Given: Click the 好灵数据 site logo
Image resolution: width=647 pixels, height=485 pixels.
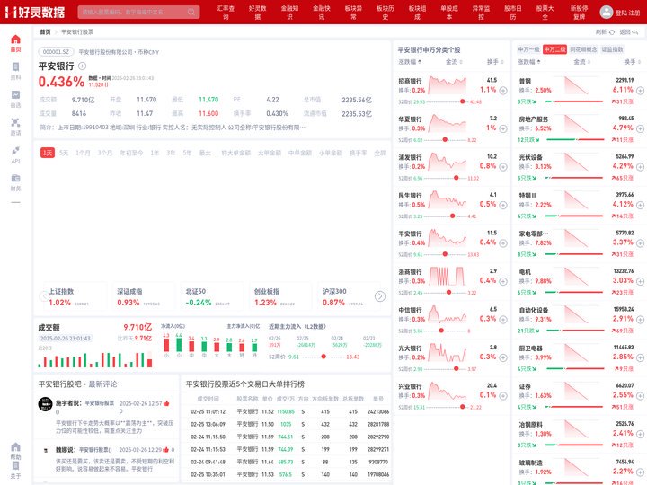Looking at the screenshot, I should 35,12.
